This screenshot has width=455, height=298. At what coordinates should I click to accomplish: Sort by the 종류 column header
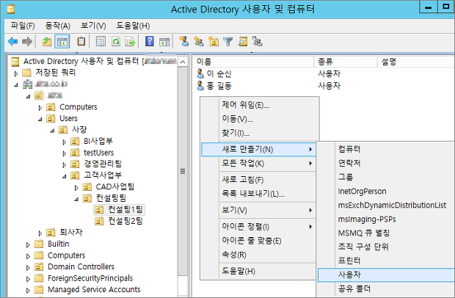(346, 62)
